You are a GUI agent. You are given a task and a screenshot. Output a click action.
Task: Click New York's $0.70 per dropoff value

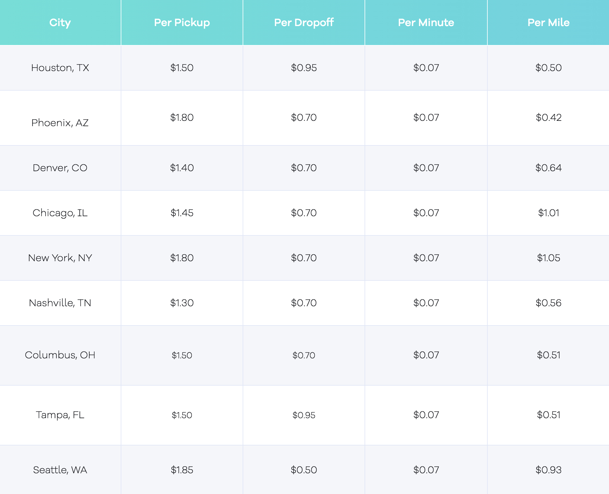[x=304, y=258]
